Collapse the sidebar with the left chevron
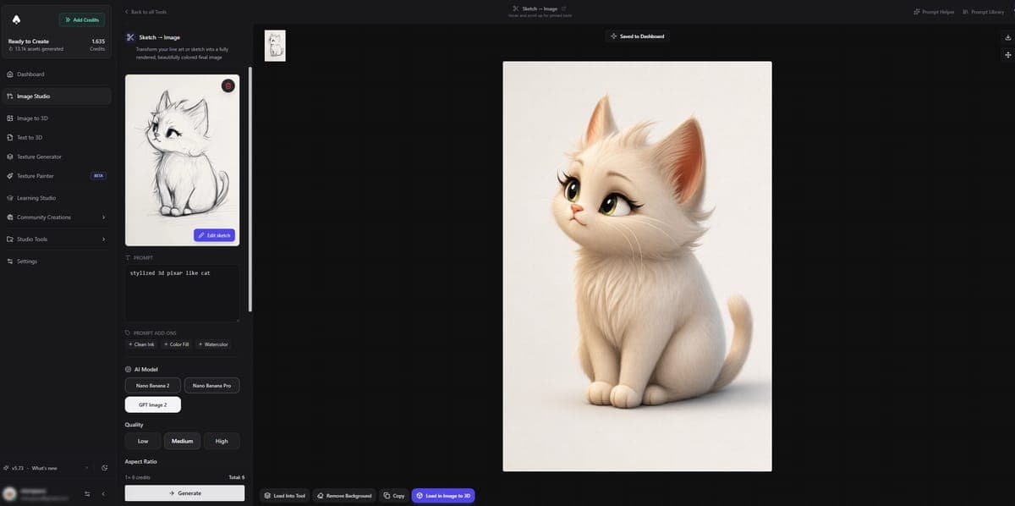Screen dimensions: 1015x506 [x=103, y=493]
